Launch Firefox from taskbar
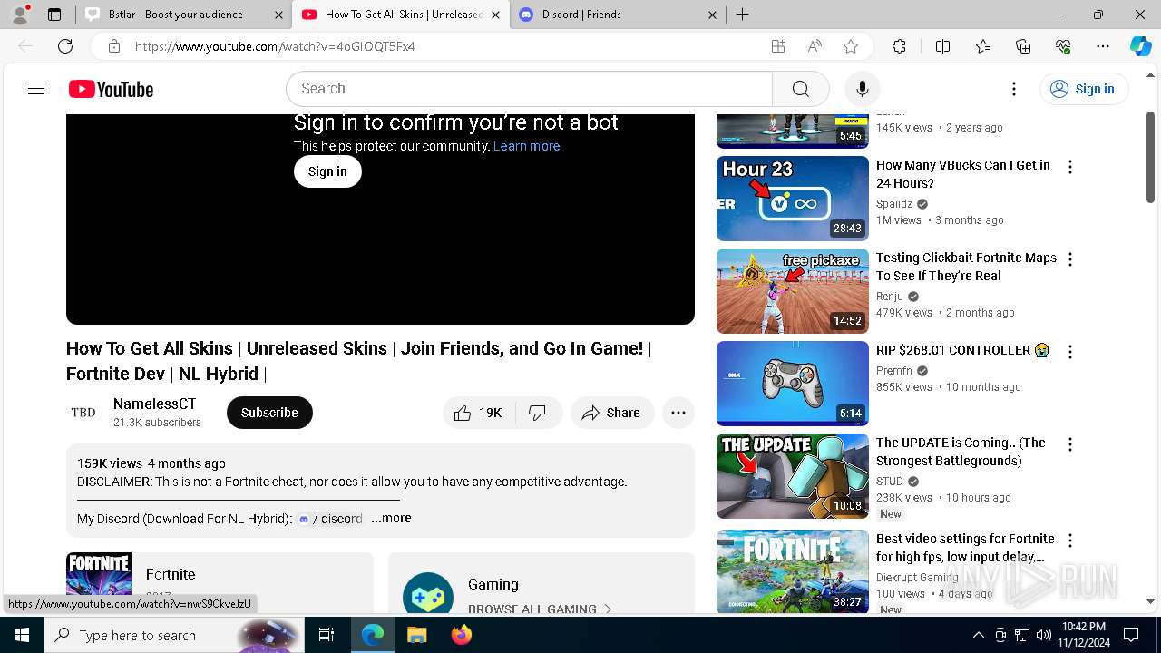Image resolution: width=1161 pixels, height=653 pixels. pos(462,635)
